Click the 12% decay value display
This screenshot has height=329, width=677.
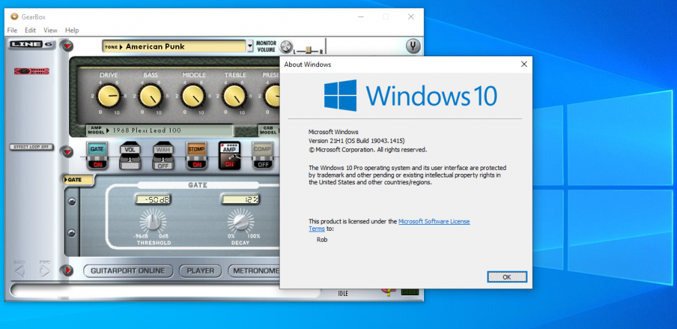pyautogui.click(x=240, y=200)
